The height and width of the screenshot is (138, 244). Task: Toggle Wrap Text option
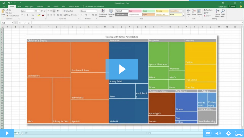point(68,11)
